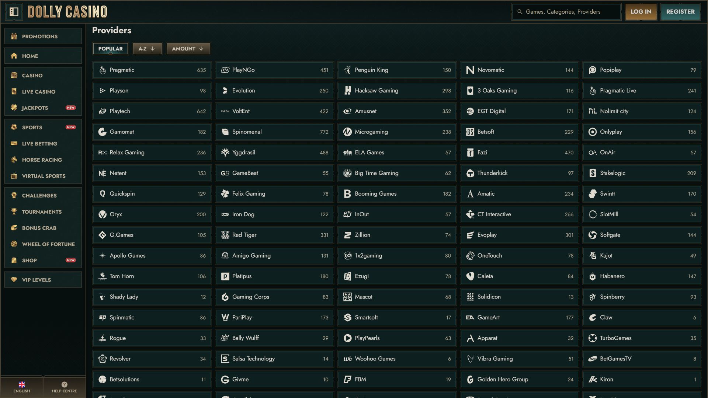Screen dimensions: 708x398
Task: Click the Home house icon
Action: (14, 56)
